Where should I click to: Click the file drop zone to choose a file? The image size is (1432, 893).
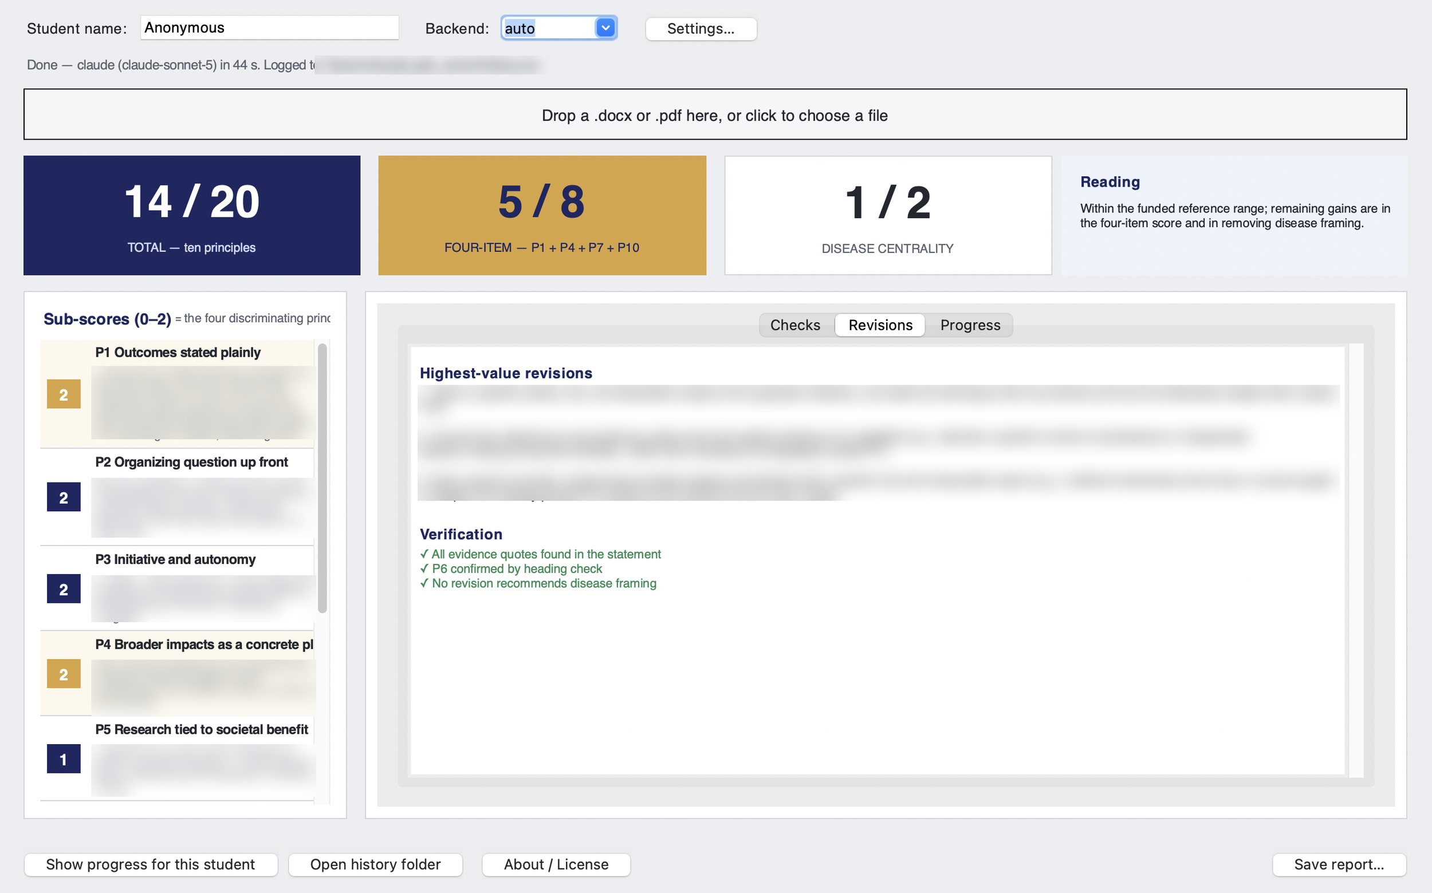[715, 114]
